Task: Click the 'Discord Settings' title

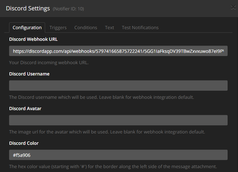Action: (28, 8)
